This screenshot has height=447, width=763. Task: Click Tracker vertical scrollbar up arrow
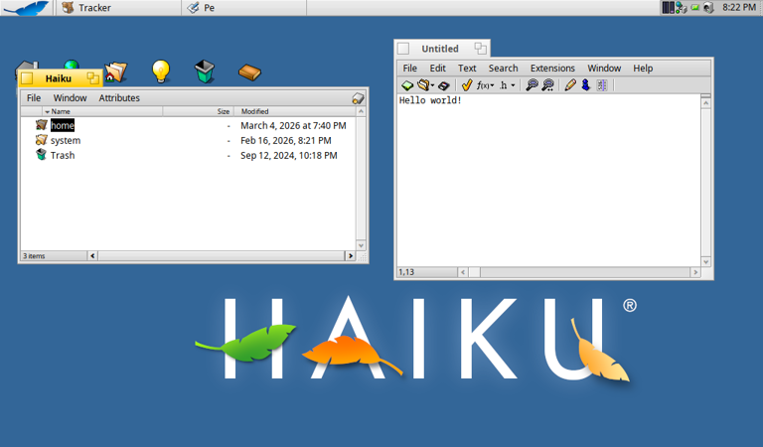click(x=361, y=111)
